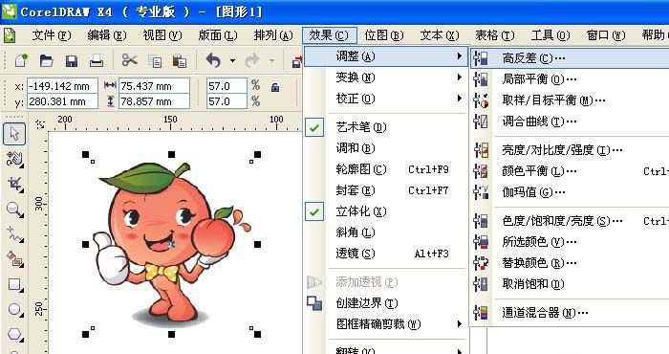Screen dimensions: 669x354
Task: Click the Print icon
Action: (97, 61)
